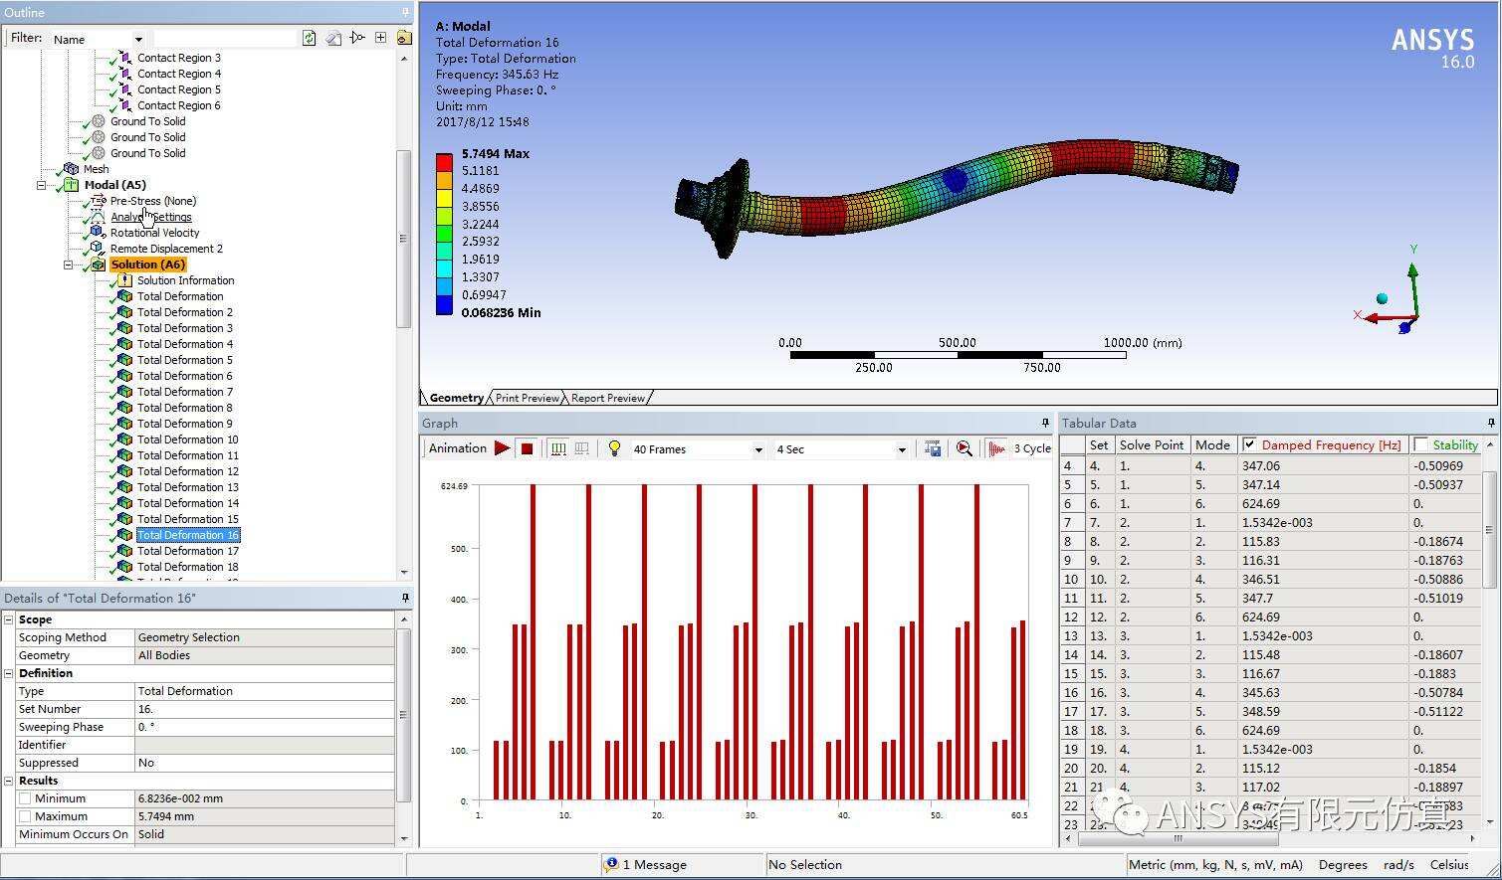The height and width of the screenshot is (880, 1502).
Task: Clear the outline filter with eraser icon
Action: tap(333, 38)
